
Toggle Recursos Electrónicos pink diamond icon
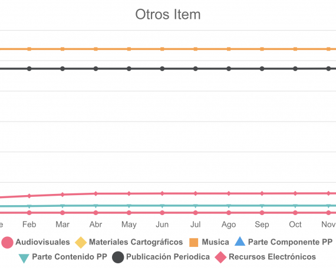click(x=220, y=257)
